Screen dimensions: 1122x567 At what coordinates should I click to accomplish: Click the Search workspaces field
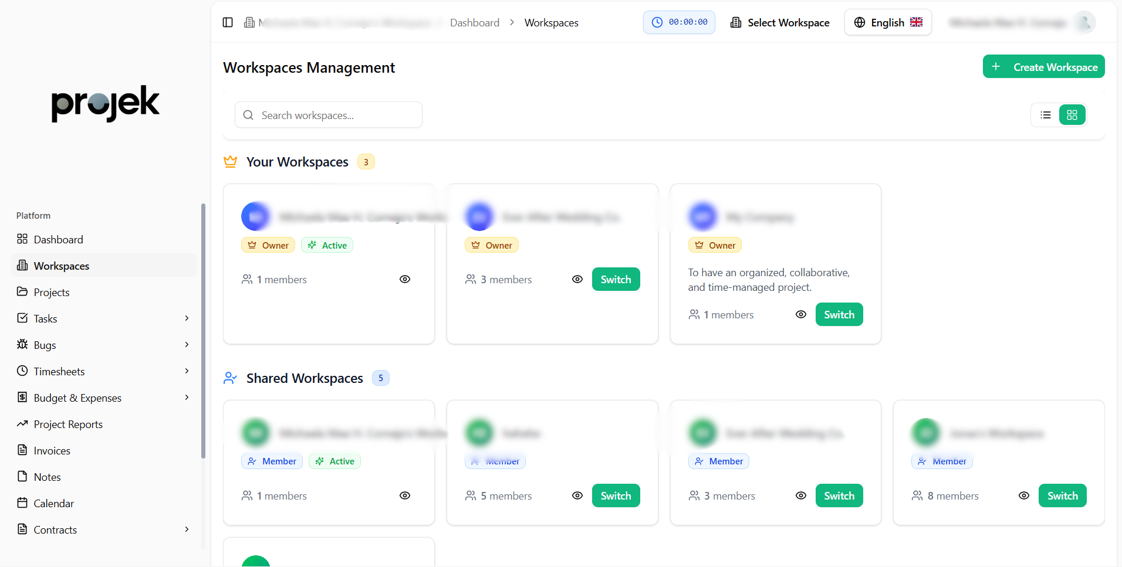(x=329, y=115)
